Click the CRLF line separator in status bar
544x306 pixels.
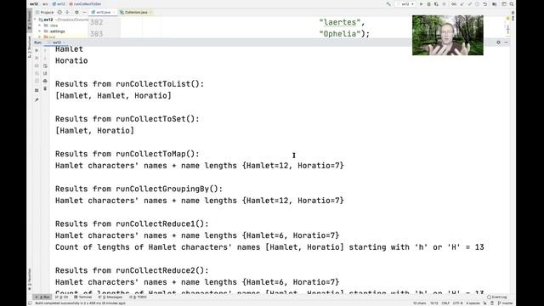[x=445, y=303]
